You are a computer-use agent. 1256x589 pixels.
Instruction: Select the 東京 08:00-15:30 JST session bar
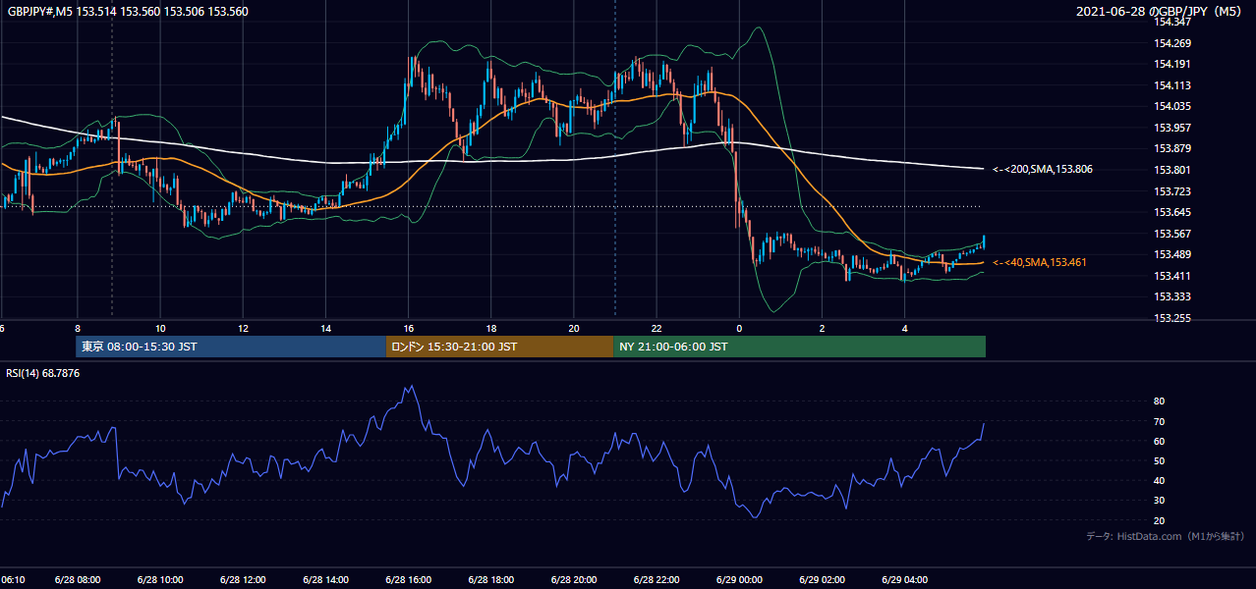[231, 347]
